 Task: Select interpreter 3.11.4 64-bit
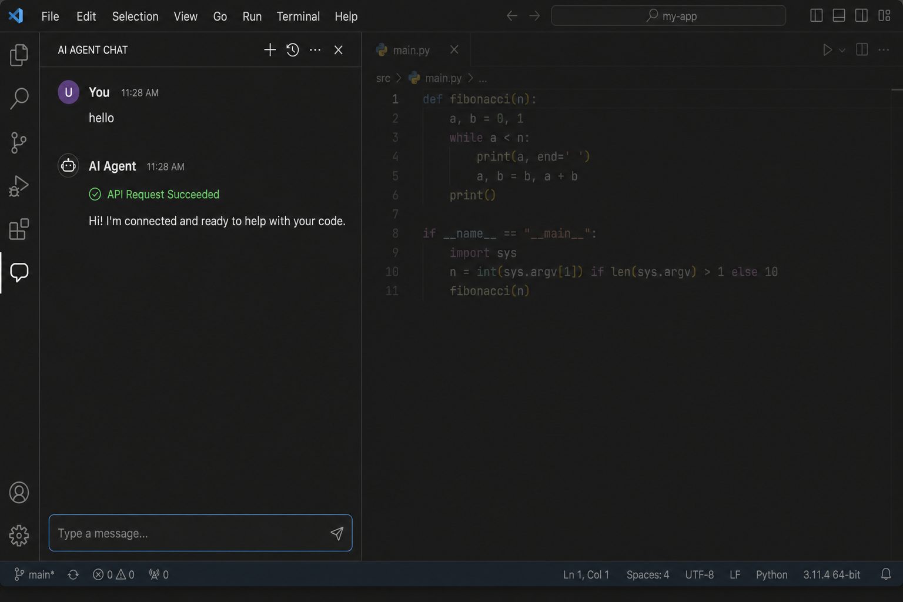point(831,574)
